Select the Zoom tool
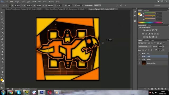The height and width of the screenshot is (95, 169). point(2,75)
